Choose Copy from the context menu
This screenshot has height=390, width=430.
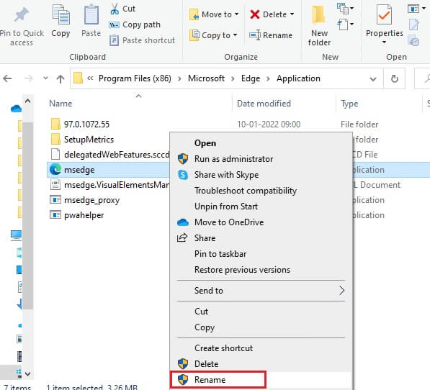pos(205,327)
